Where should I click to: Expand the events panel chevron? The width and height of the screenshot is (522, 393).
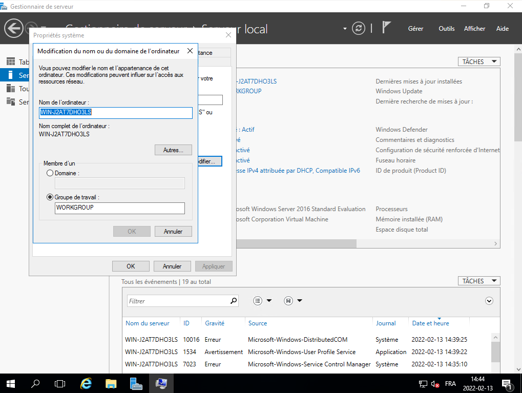(489, 301)
